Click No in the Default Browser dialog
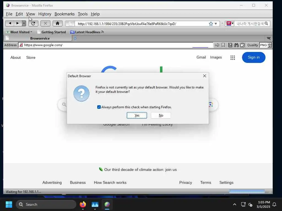Screen dimensions: 282x211 tap(161, 115)
